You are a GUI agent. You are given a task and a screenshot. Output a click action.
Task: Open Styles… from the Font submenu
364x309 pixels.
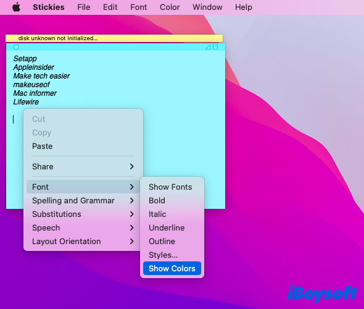(172, 255)
